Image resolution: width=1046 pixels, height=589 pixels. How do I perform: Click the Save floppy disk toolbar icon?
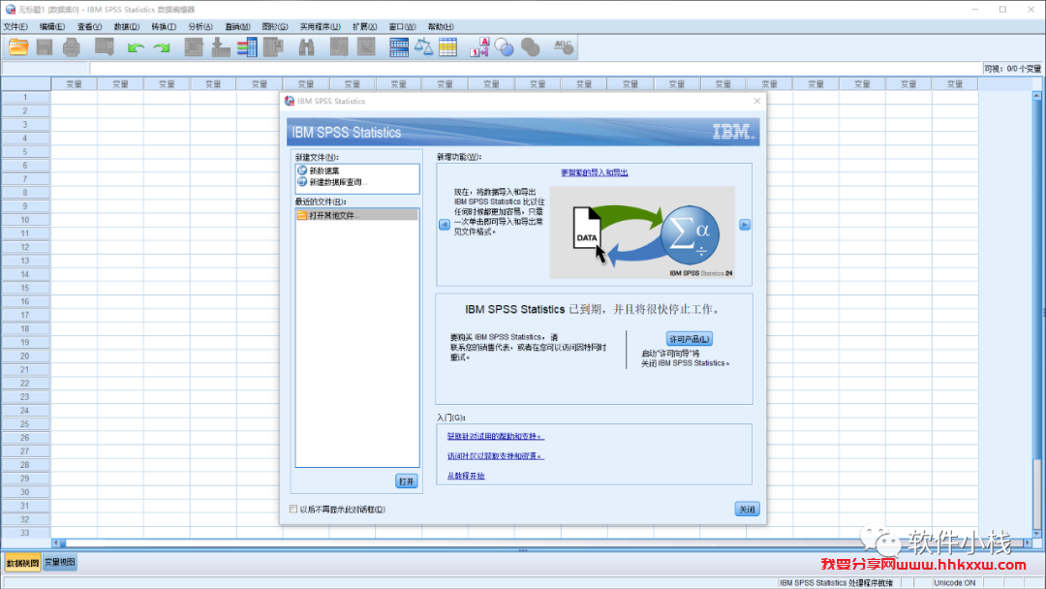click(x=45, y=46)
